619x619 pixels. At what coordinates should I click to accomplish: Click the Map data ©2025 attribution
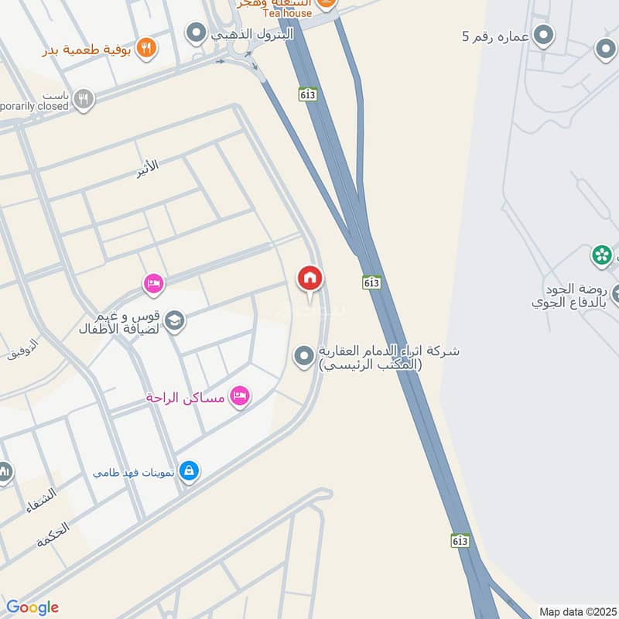pyautogui.click(x=578, y=612)
